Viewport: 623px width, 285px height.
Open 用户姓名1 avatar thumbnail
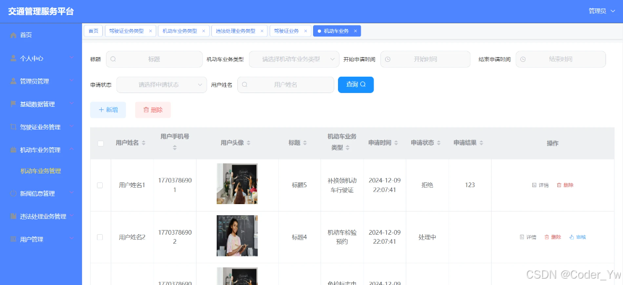coord(237,183)
